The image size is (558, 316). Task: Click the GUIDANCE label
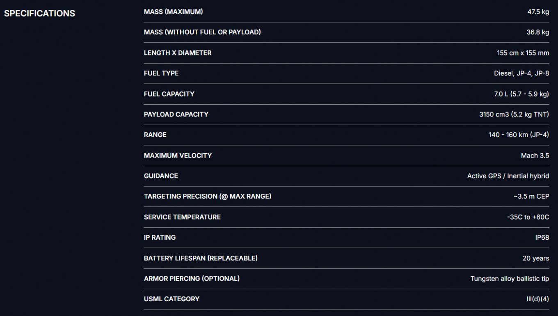coord(161,176)
